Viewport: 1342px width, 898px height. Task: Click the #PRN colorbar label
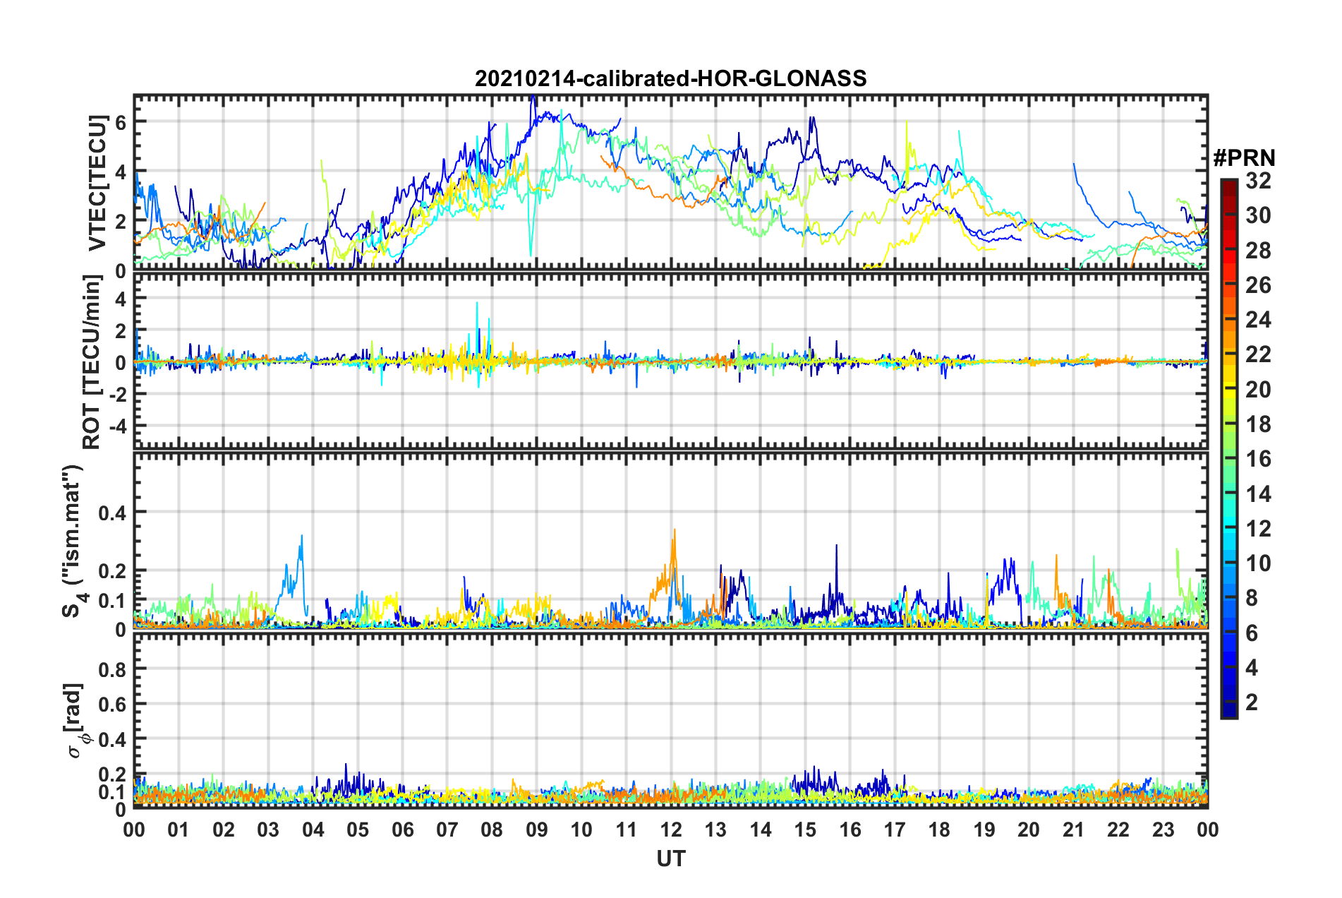coord(1244,158)
